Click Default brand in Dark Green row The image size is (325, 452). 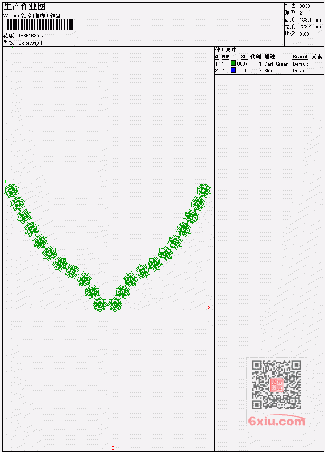(x=300, y=64)
